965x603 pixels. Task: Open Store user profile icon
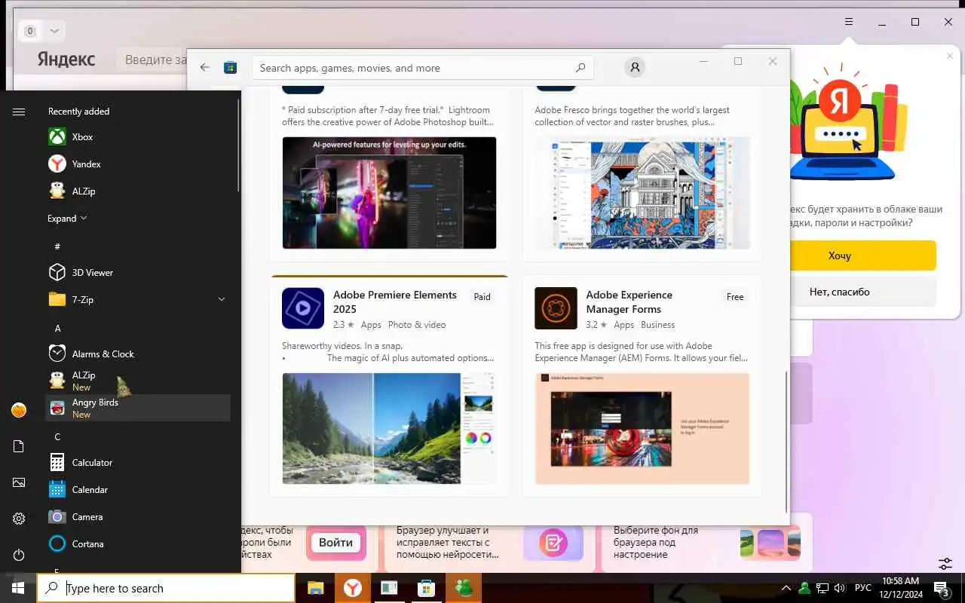click(635, 68)
